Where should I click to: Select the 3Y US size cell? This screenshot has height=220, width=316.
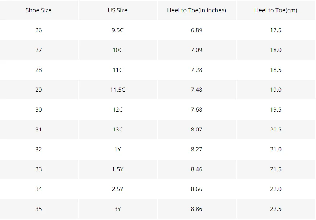point(117,209)
